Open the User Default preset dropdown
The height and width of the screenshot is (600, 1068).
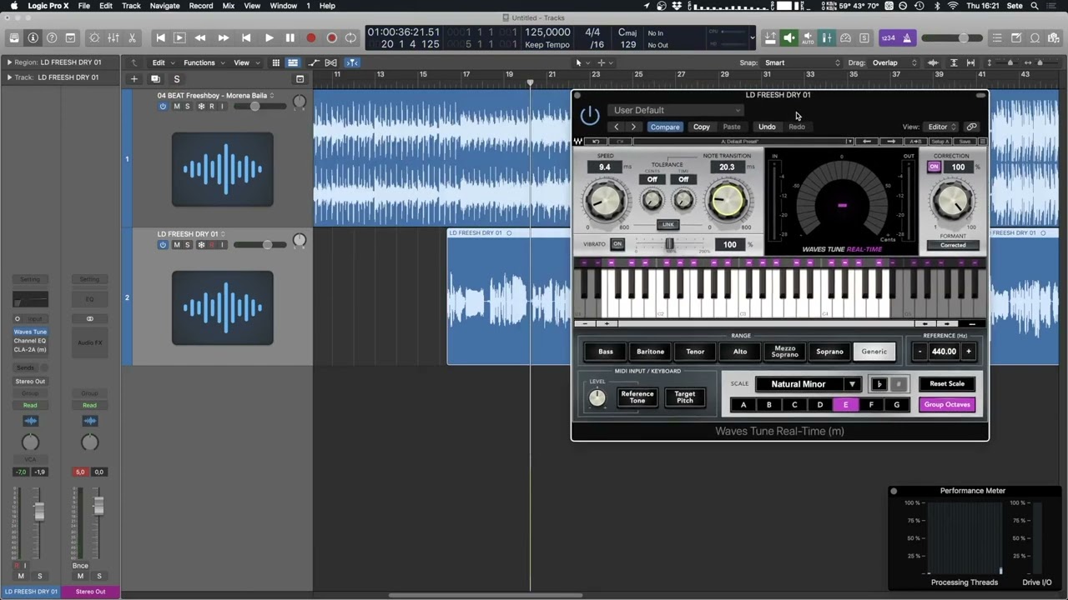(x=675, y=110)
